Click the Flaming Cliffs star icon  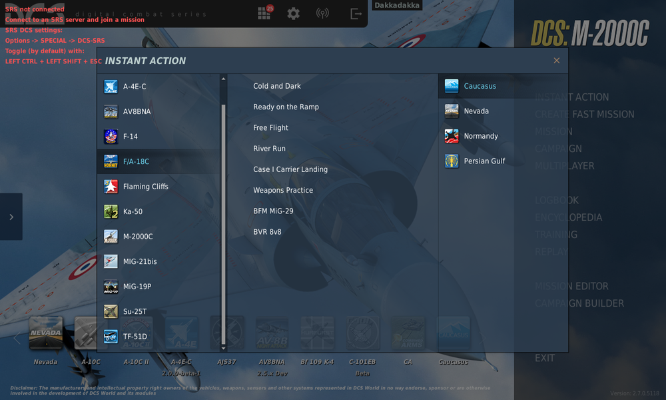point(111,187)
